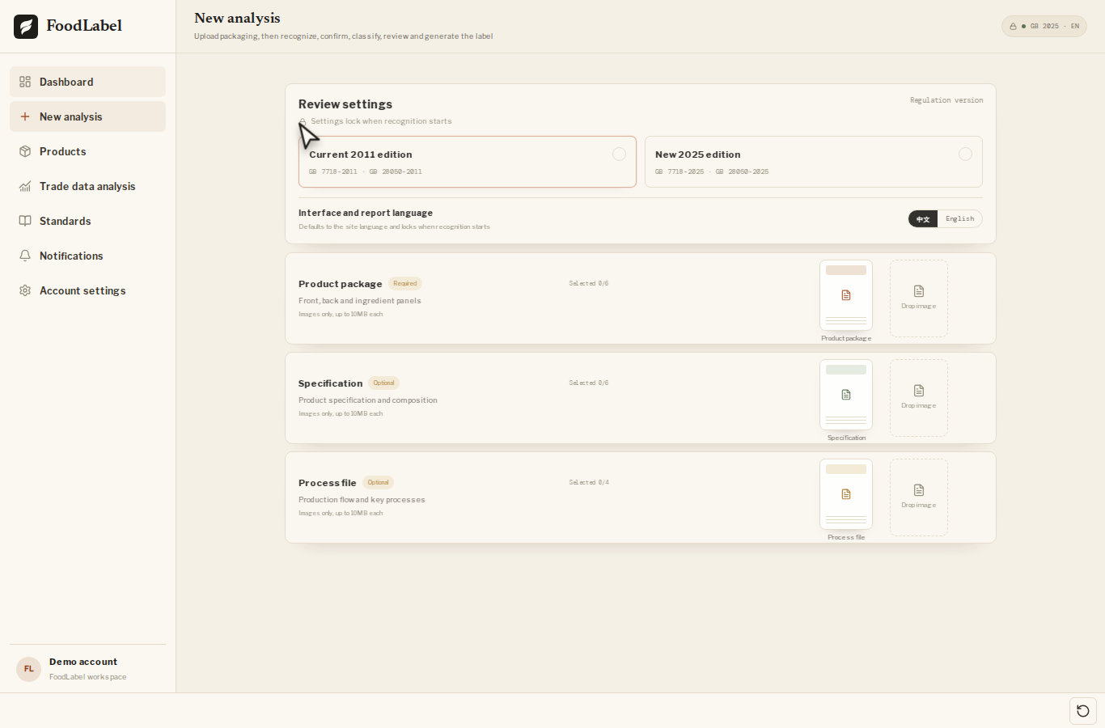Click the refresh icon in the bottom corner

point(1083,711)
